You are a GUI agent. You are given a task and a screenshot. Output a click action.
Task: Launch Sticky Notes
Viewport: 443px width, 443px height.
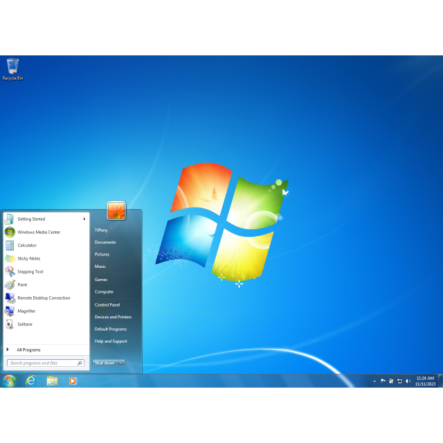(28, 258)
